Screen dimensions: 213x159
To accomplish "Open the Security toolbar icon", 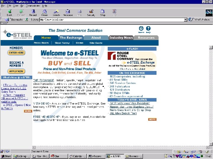I will (x=91, y=13).
